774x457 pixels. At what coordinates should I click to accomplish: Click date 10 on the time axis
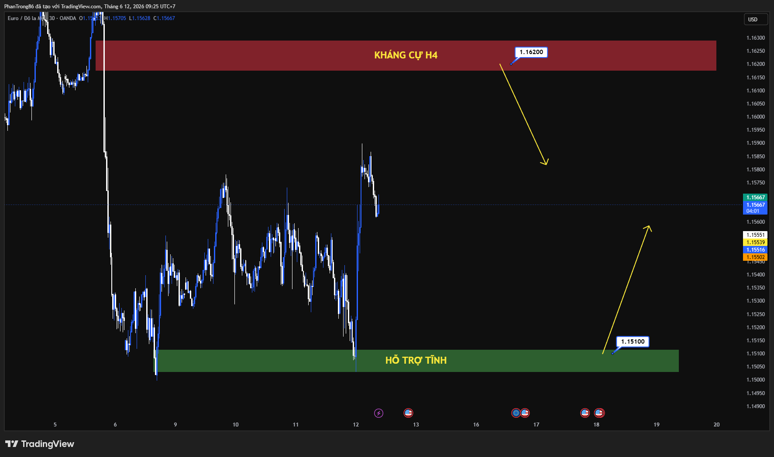(236, 425)
